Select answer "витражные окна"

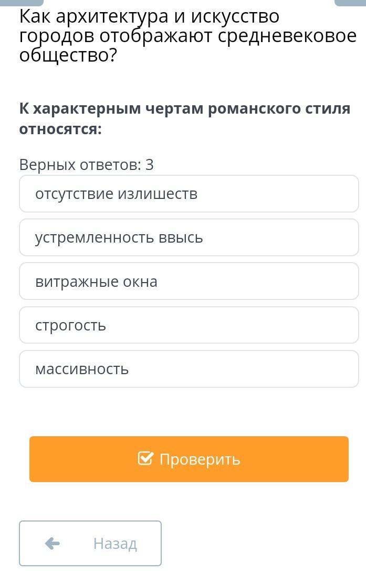189,281
